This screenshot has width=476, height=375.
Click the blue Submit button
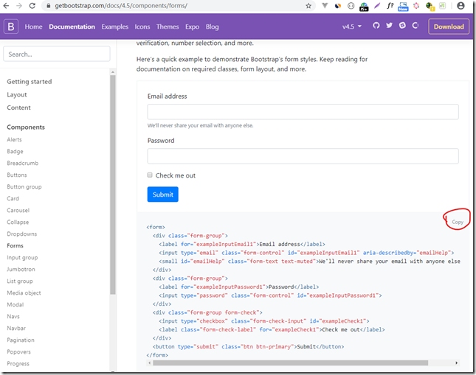tap(162, 194)
